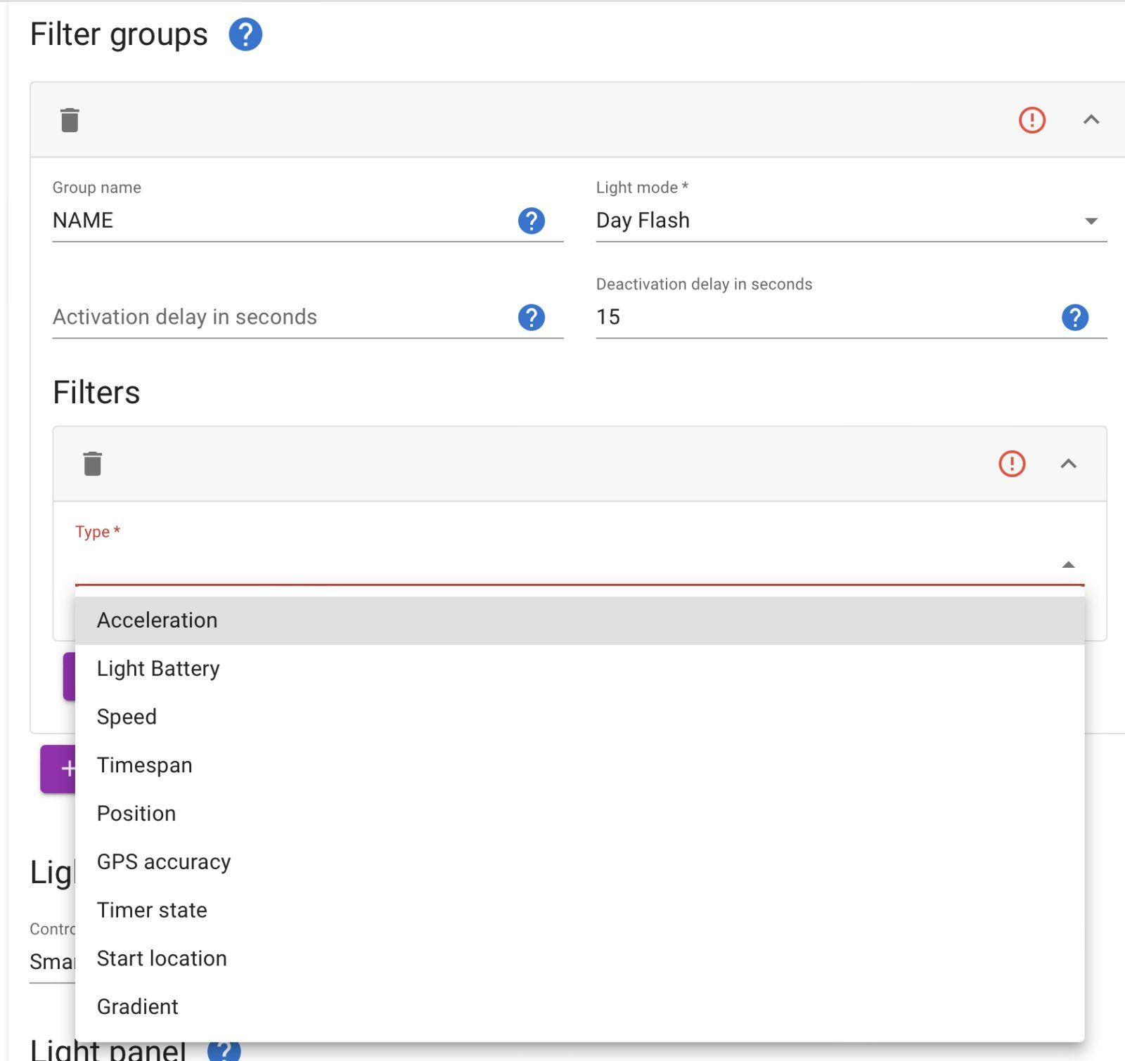
Task: Pick the Gradient filter option
Action: click(x=138, y=1007)
